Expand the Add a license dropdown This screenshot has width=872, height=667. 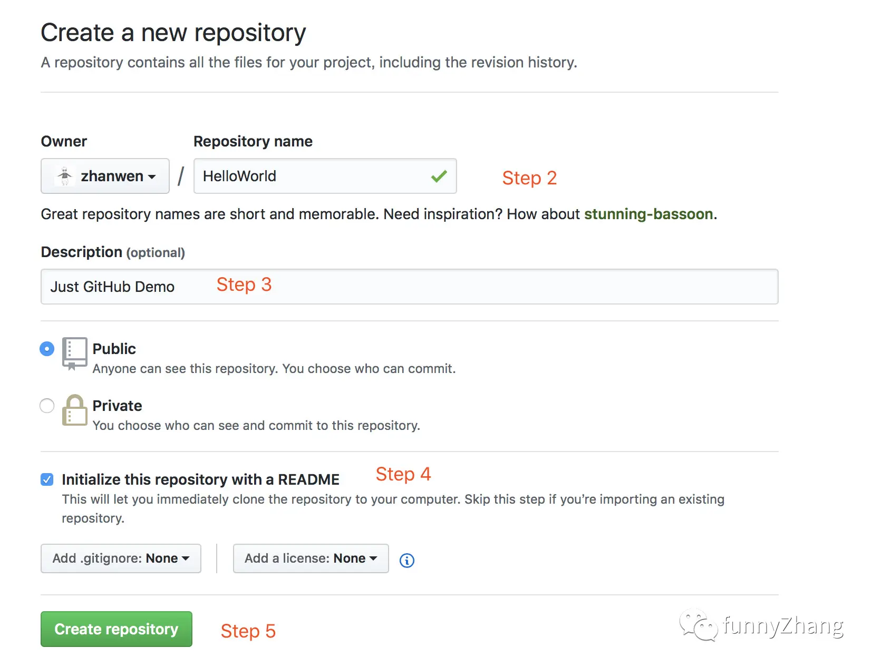(x=311, y=558)
